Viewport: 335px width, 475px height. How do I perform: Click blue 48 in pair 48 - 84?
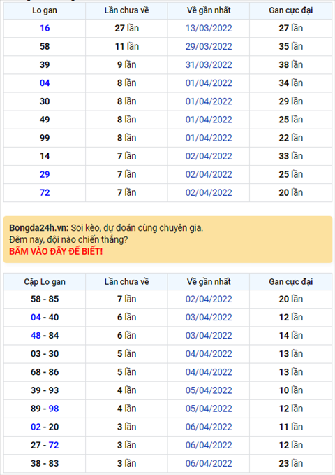36,336
